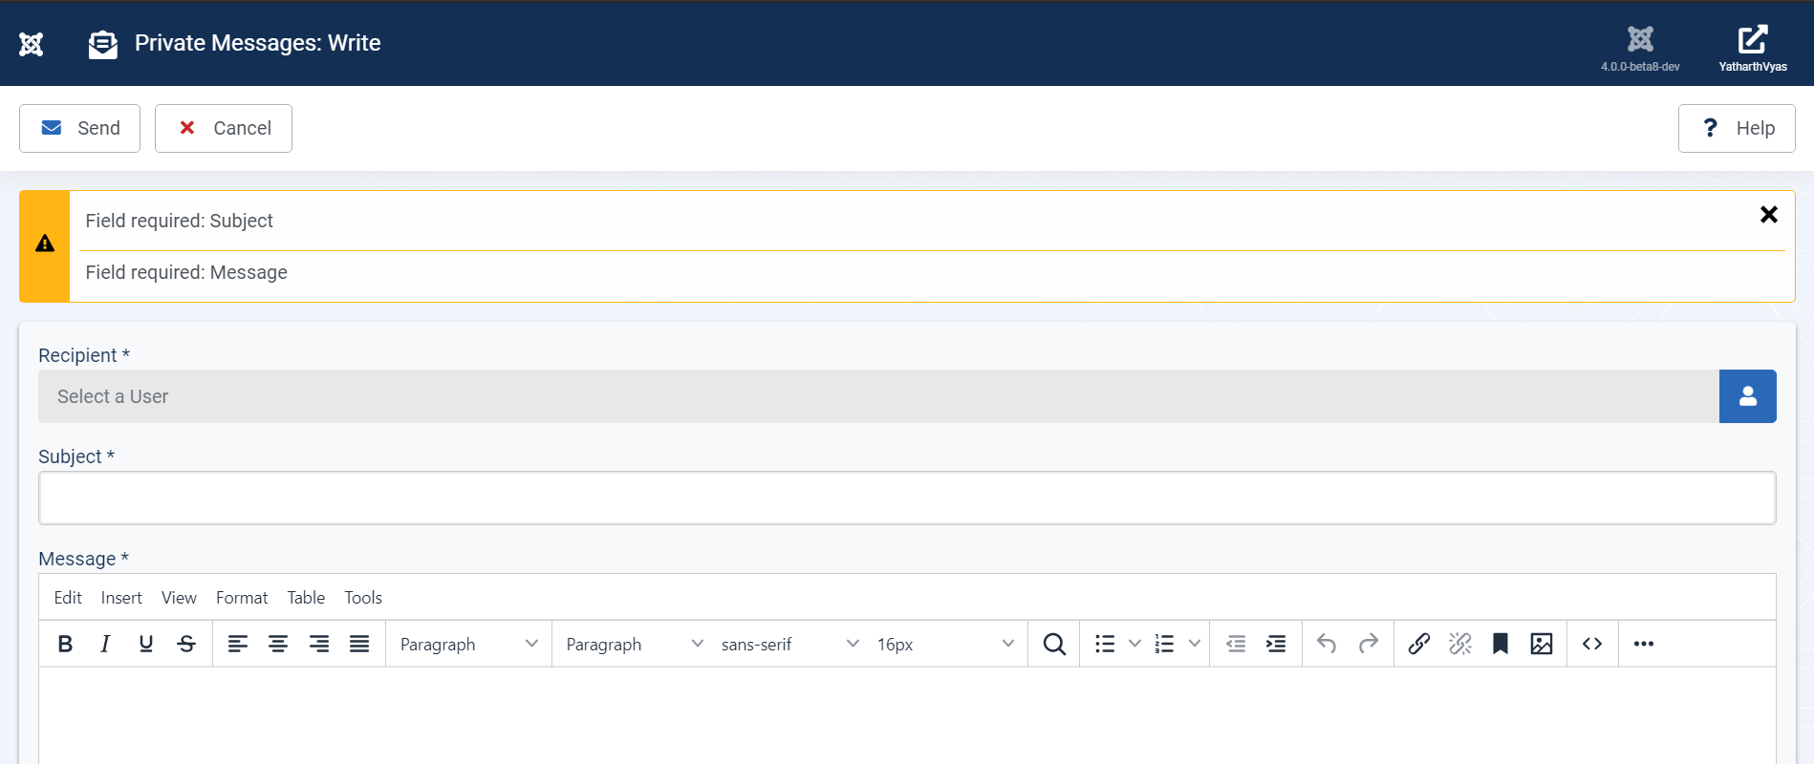Image resolution: width=1814 pixels, height=764 pixels.
Task: Focus the Recipient Select a User field
Action: coord(878,396)
